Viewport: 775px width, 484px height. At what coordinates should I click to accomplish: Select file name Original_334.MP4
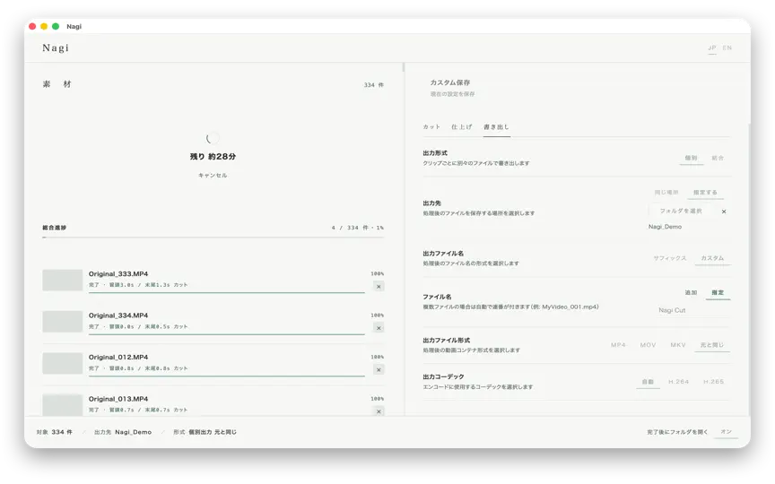point(118,315)
